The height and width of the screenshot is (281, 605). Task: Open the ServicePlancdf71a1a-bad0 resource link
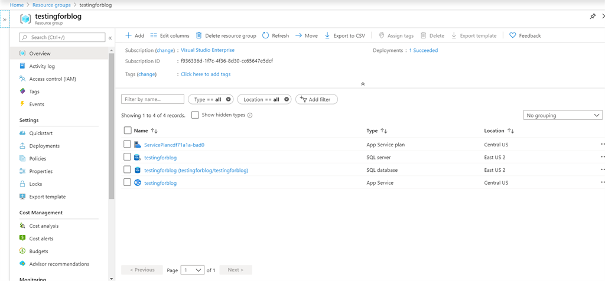coord(174,145)
